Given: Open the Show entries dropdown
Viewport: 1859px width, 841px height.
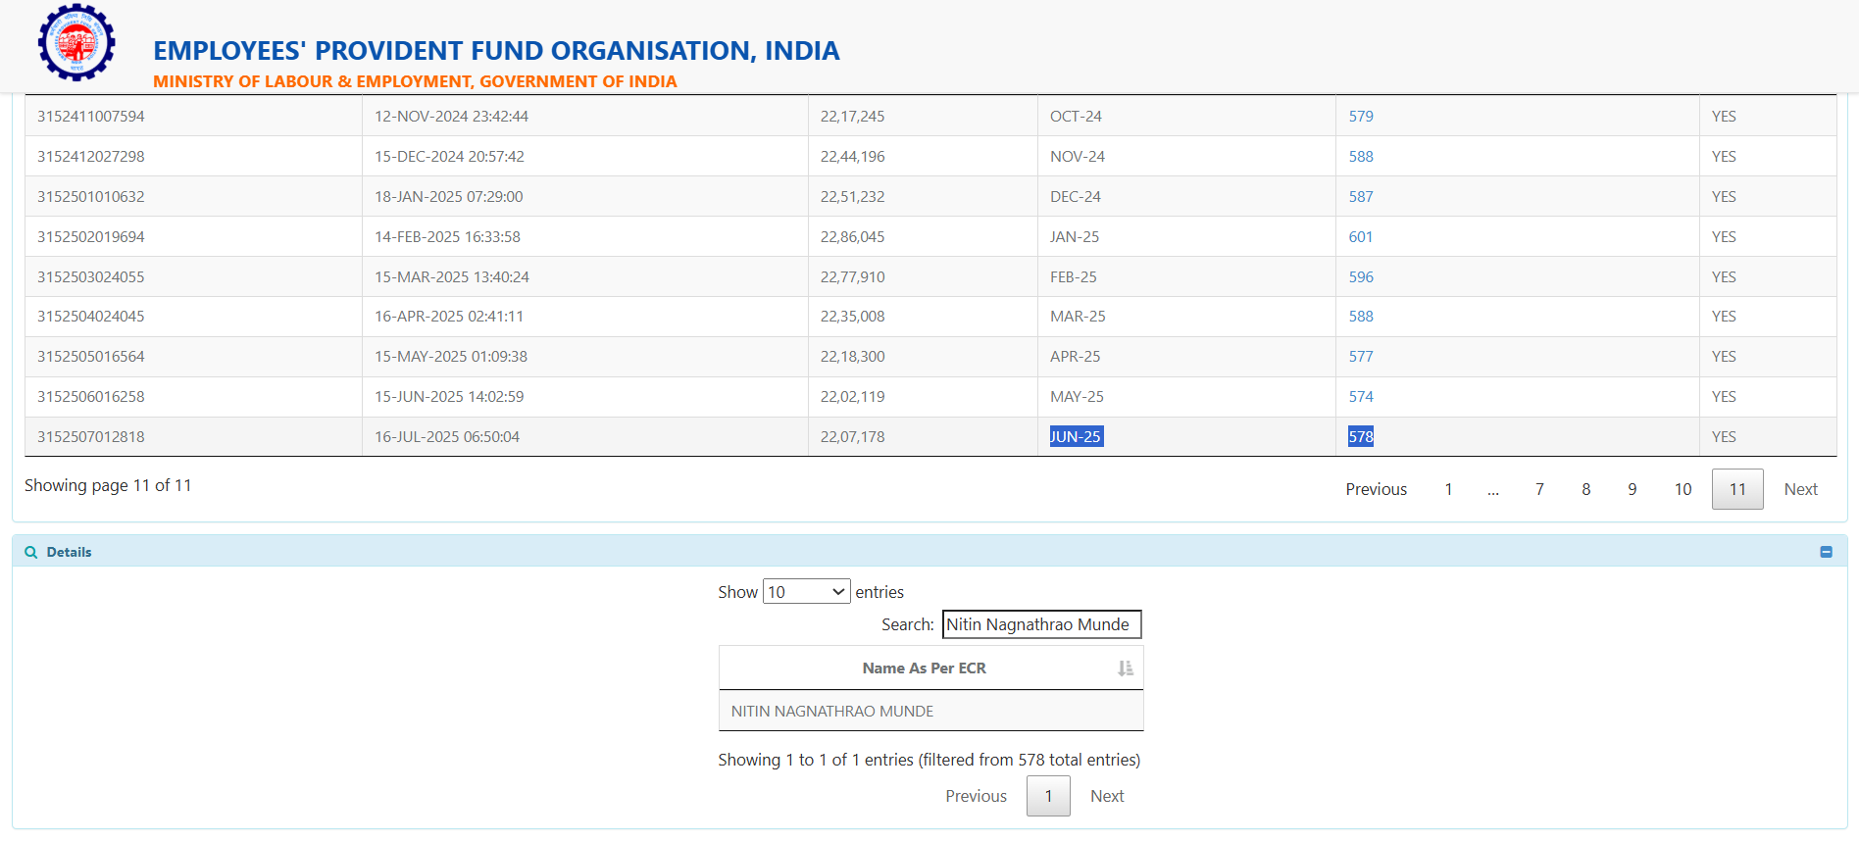Looking at the screenshot, I should click(806, 592).
